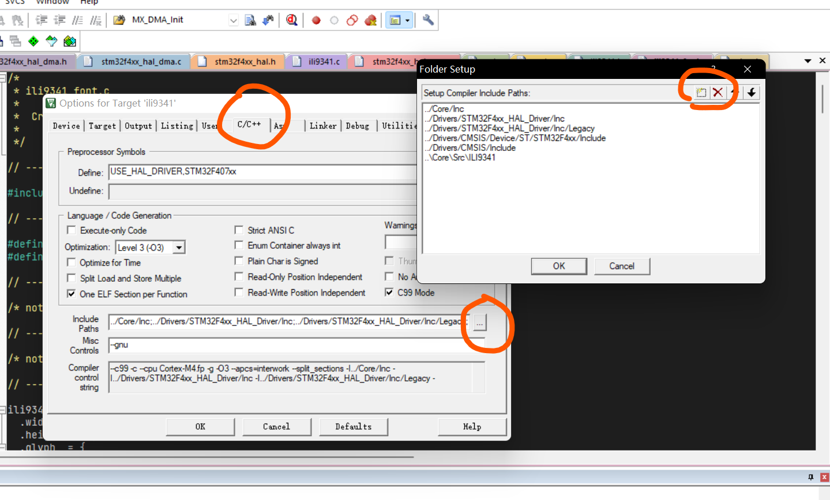
Task: Click the Find in Files icon
Action: (x=250, y=20)
